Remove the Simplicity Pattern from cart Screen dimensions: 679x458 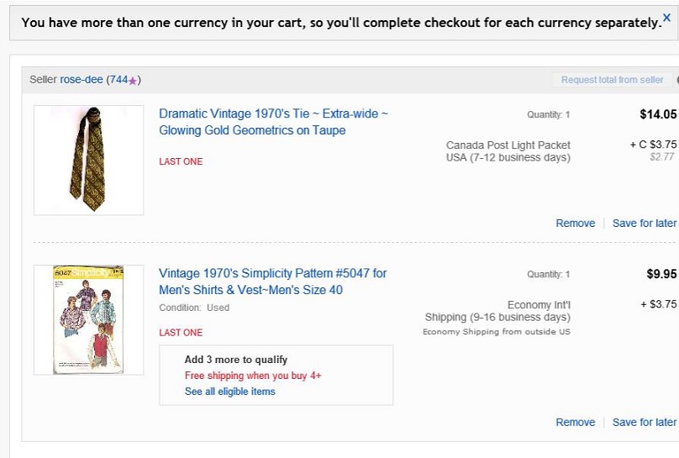point(575,422)
